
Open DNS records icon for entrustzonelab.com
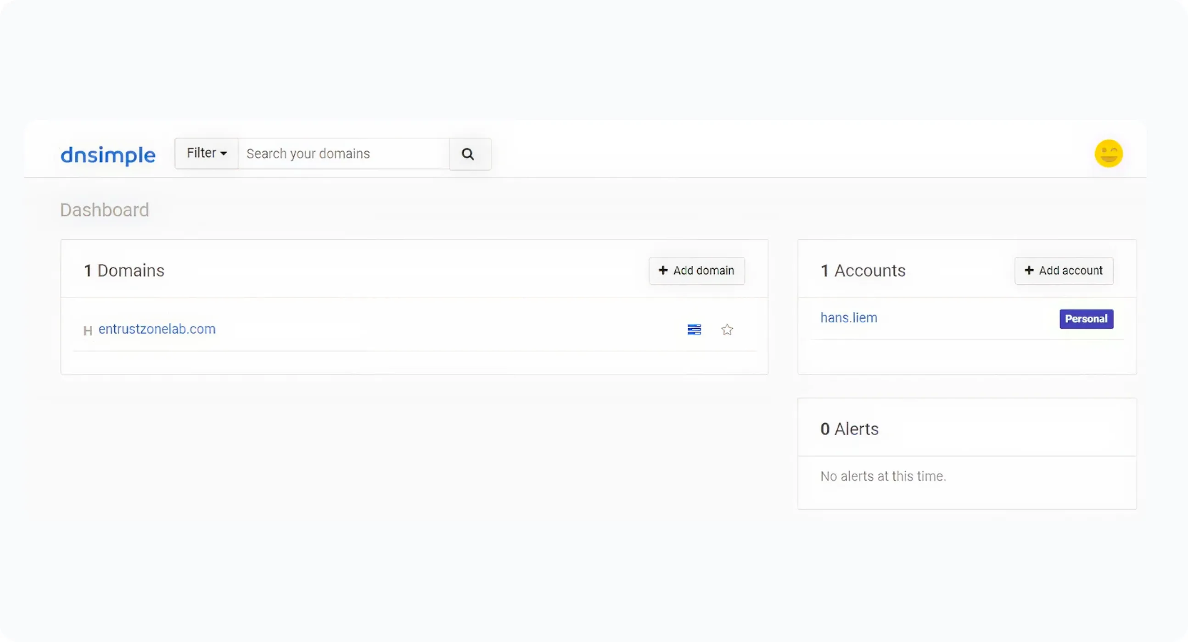pos(694,329)
